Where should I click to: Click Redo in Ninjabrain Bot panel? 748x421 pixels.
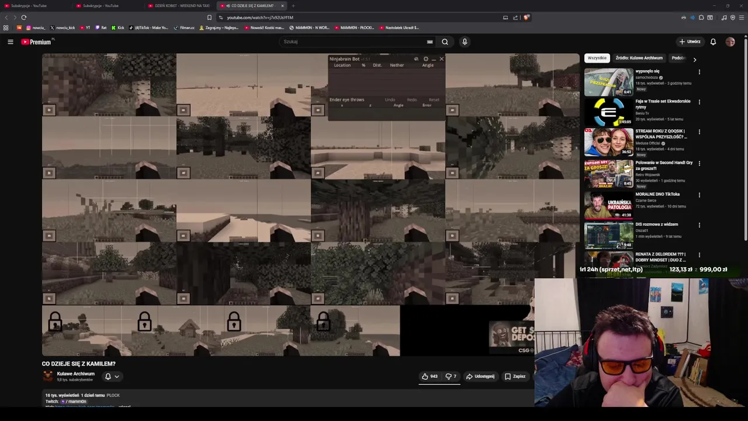coord(412,99)
